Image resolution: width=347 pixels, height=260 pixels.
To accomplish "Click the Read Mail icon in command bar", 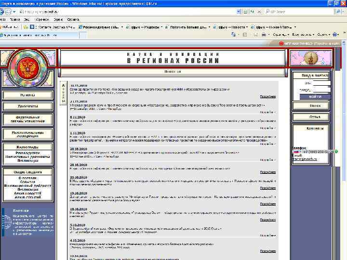I will point(256,35).
